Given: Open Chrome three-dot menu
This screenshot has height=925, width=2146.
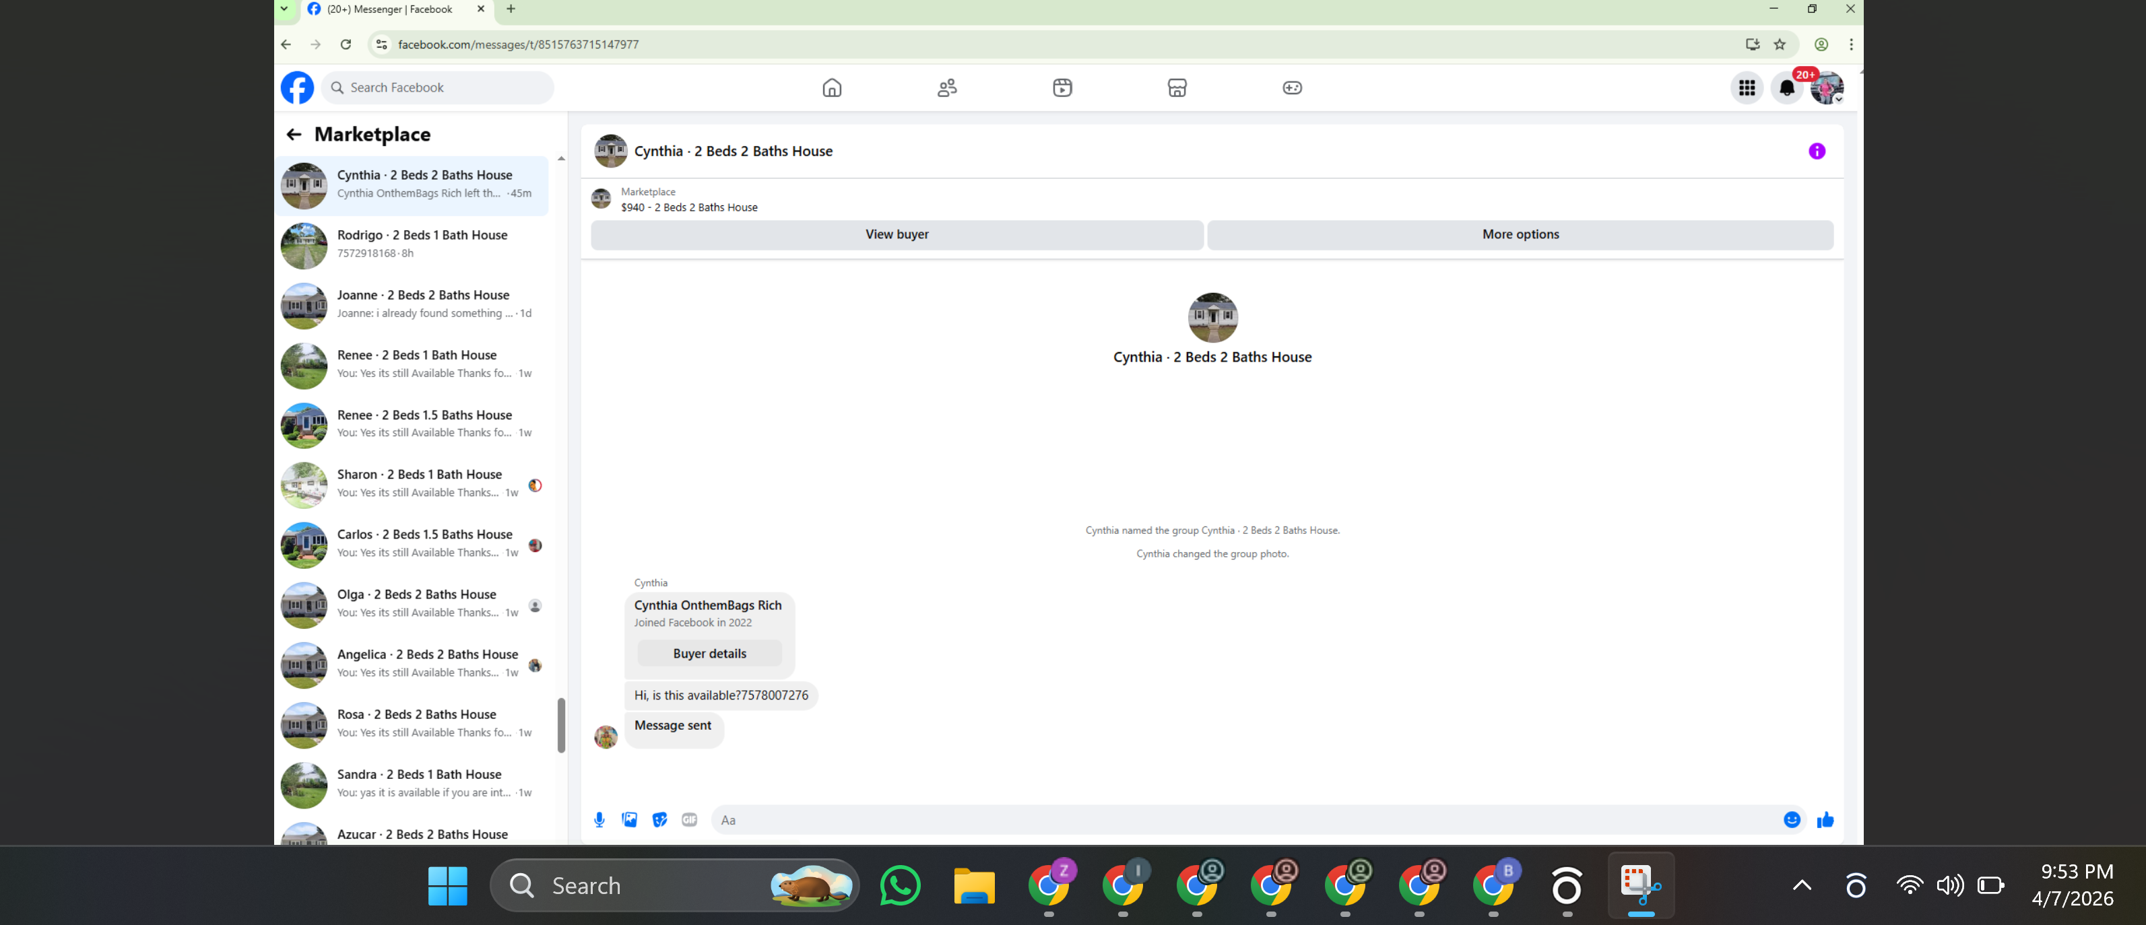Looking at the screenshot, I should pyautogui.click(x=1851, y=44).
